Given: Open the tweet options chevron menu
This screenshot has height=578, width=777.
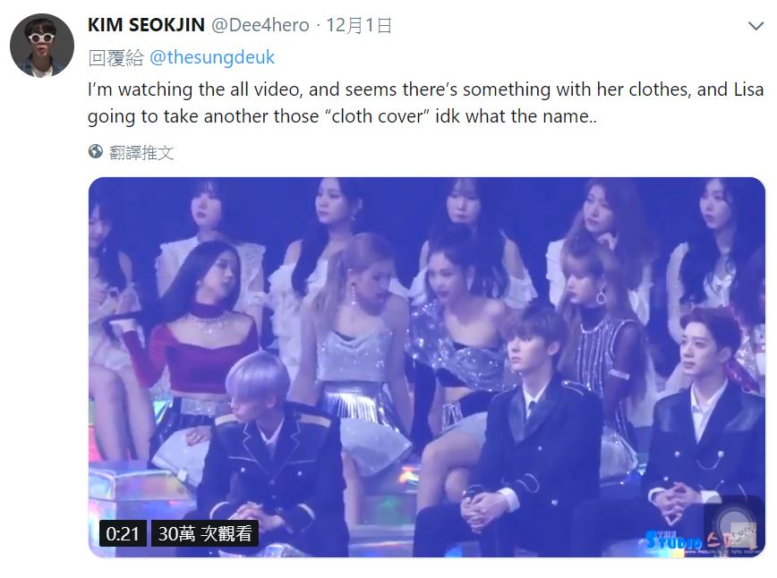Looking at the screenshot, I should pyautogui.click(x=756, y=26).
